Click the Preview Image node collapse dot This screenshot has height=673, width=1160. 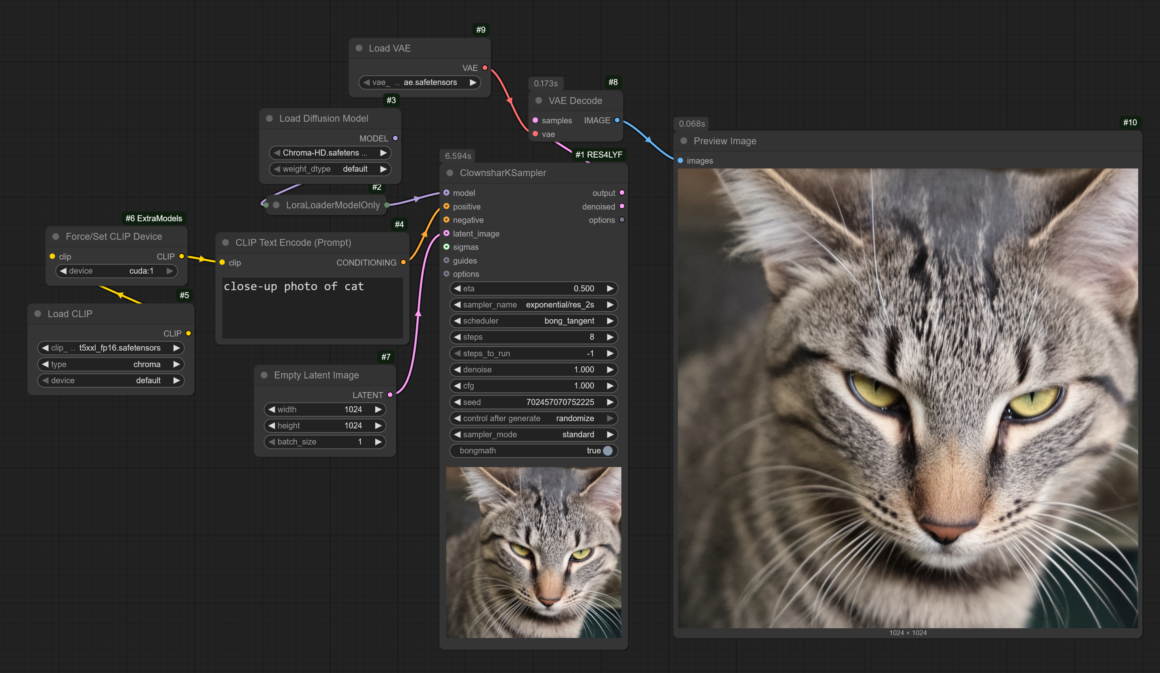coord(684,141)
